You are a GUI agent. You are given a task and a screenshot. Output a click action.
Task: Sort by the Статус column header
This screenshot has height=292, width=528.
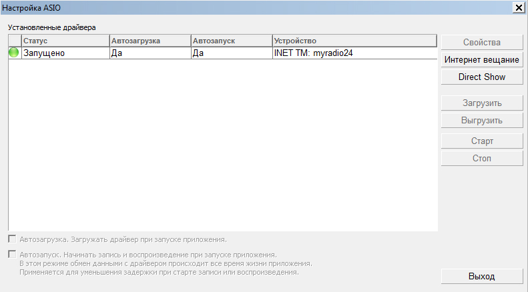click(65, 41)
